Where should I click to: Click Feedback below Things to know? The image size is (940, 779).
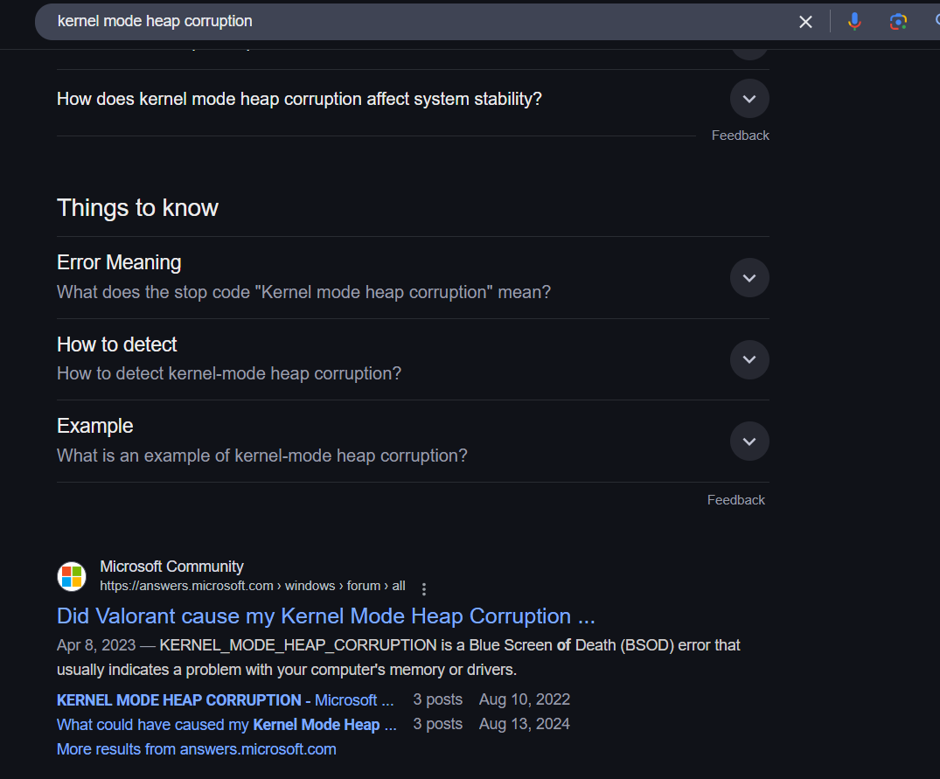click(x=735, y=500)
